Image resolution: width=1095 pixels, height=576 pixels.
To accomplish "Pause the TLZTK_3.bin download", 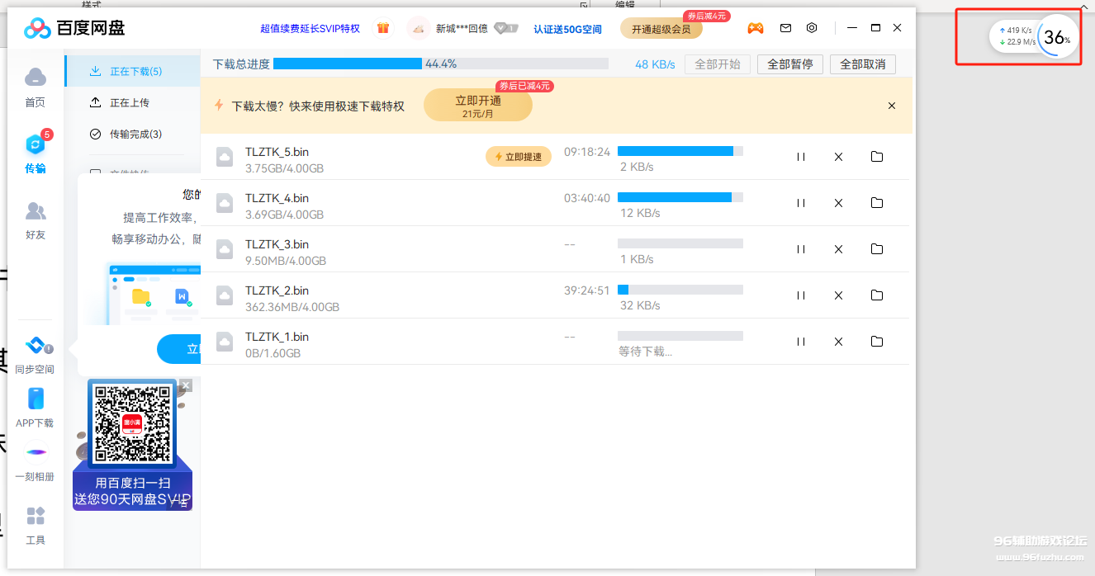I will click(800, 249).
